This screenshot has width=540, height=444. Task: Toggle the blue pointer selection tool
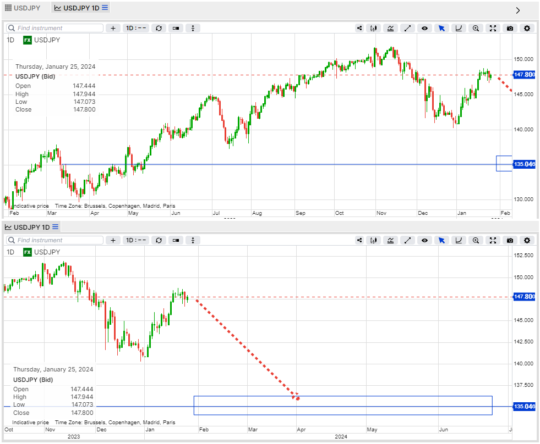click(441, 28)
